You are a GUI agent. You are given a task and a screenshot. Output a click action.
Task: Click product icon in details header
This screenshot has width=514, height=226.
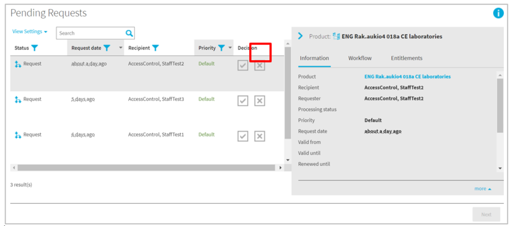pos(336,37)
